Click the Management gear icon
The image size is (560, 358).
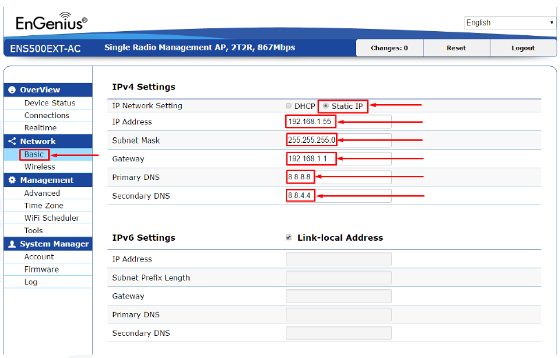(x=12, y=180)
